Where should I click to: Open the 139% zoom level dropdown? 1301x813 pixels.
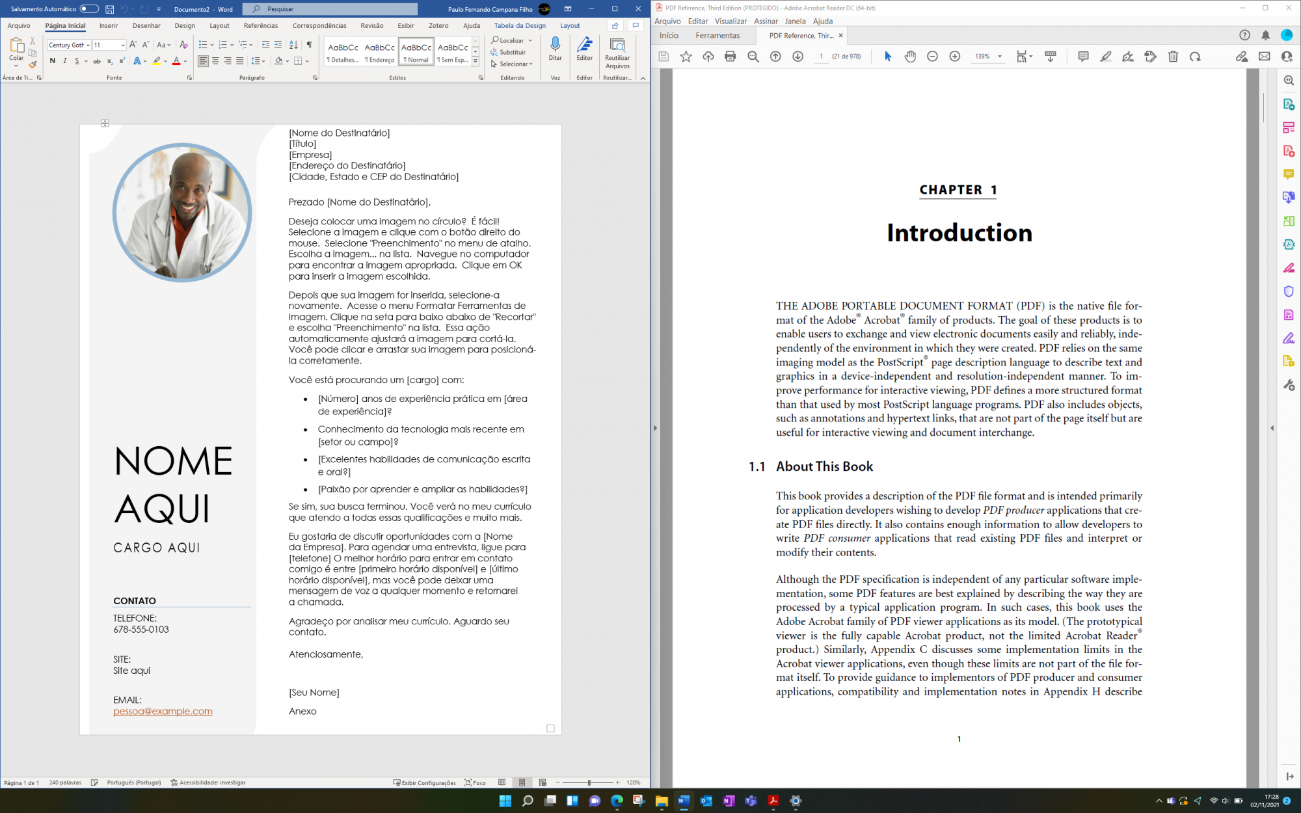pyautogui.click(x=1000, y=57)
